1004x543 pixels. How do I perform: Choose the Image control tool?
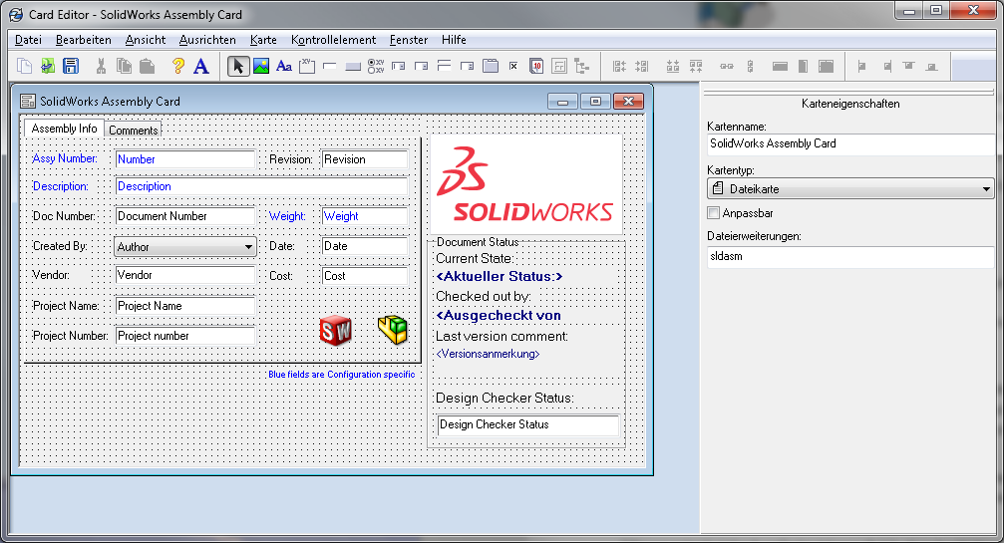tap(261, 66)
